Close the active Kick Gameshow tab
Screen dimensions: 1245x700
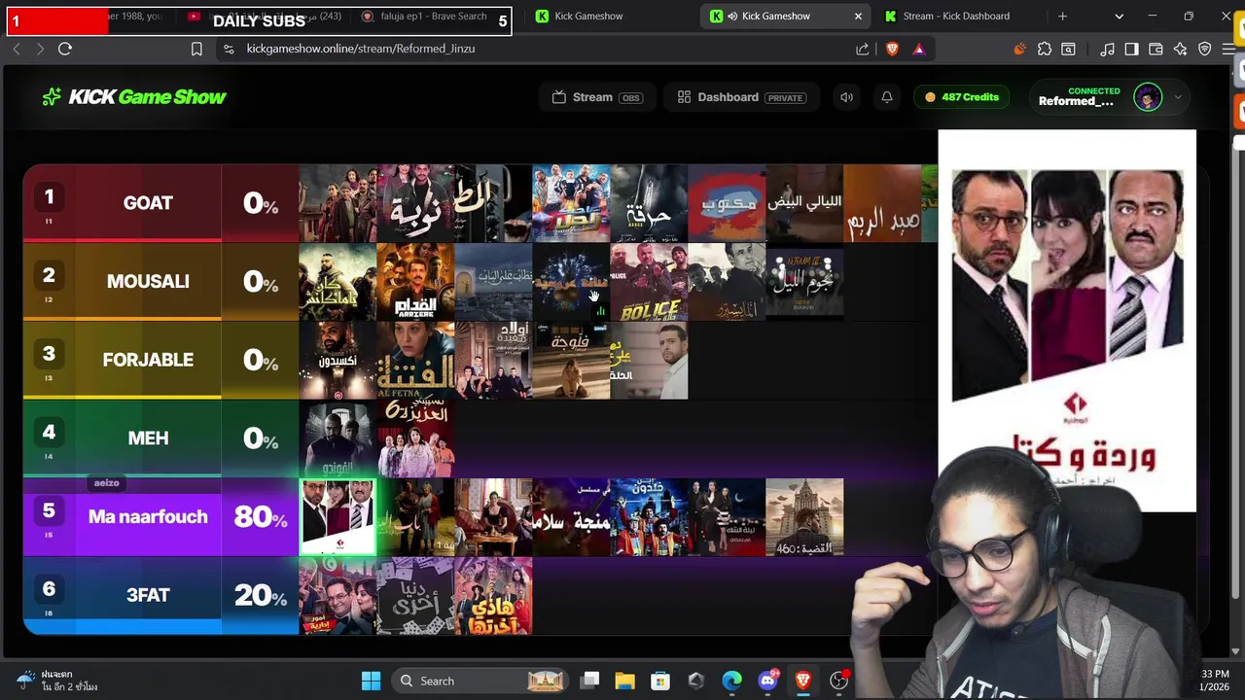[x=858, y=16]
